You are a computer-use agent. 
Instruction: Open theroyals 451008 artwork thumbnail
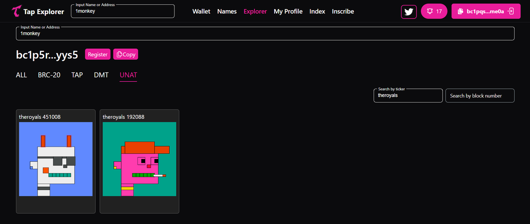click(56, 159)
